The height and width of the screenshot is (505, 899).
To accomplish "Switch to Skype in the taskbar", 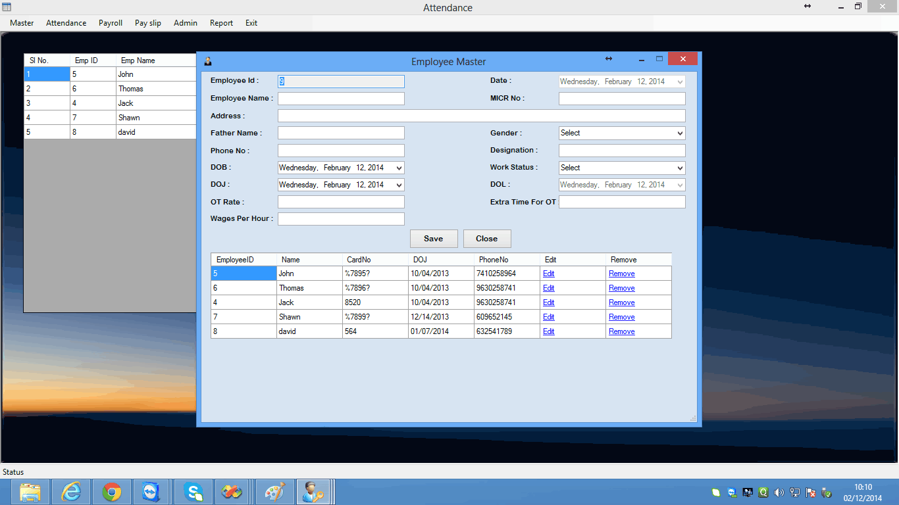I will click(193, 492).
